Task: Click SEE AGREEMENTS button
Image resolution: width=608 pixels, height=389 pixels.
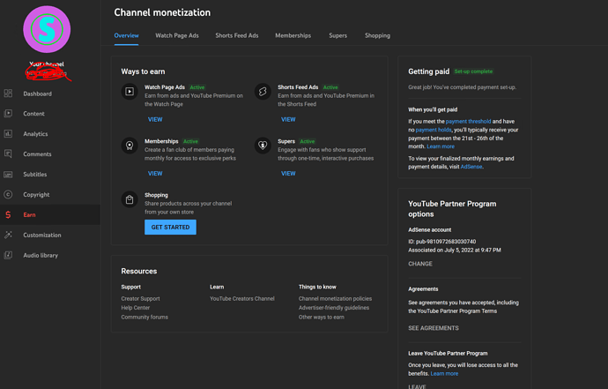Action: click(434, 328)
